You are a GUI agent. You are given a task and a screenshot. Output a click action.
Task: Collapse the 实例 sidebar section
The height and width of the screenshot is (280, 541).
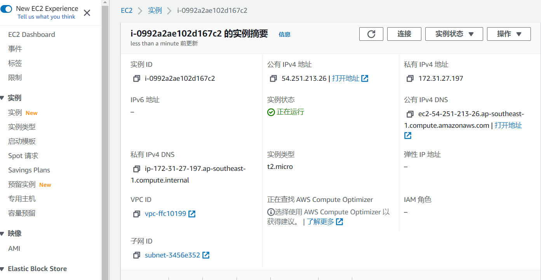[2, 98]
